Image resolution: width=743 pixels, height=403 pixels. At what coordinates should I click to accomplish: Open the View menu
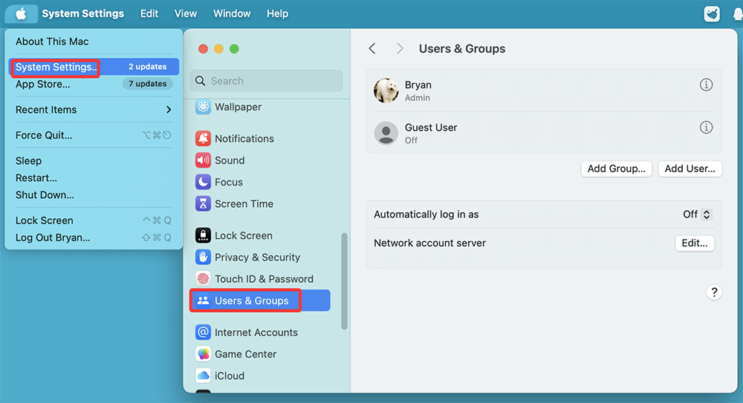[x=185, y=14]
